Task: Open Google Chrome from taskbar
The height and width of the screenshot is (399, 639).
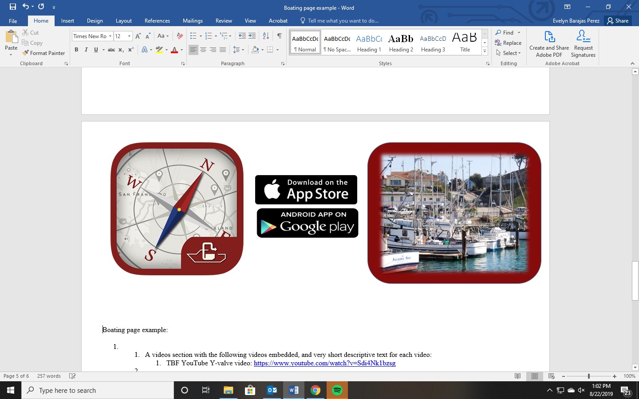Action: click(316, 390)
